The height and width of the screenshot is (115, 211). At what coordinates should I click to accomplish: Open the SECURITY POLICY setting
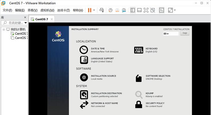pos(155,105)
